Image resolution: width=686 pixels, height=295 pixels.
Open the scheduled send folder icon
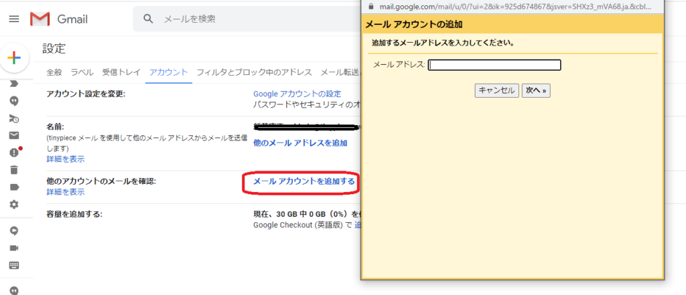14,118
